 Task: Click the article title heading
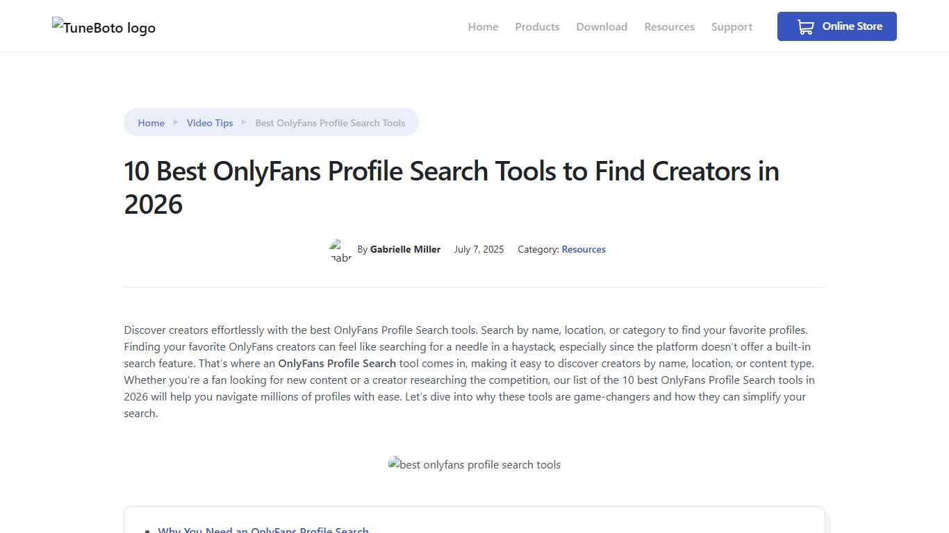(x=452, y=187)
